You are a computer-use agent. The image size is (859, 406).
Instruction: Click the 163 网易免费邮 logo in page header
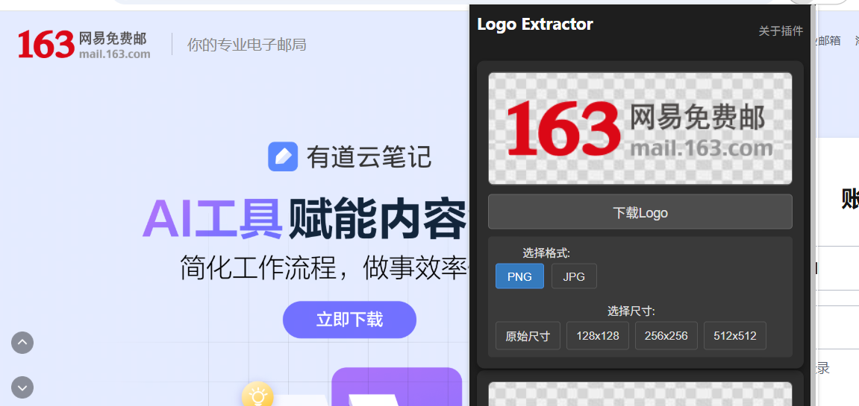click(84, 45)
